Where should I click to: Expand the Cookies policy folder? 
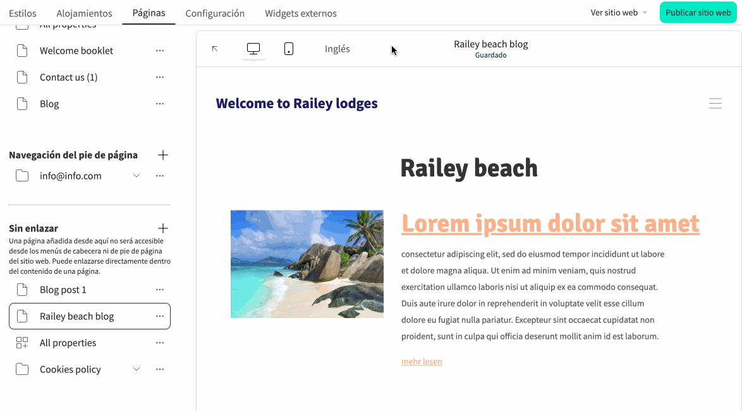(137, 369)
